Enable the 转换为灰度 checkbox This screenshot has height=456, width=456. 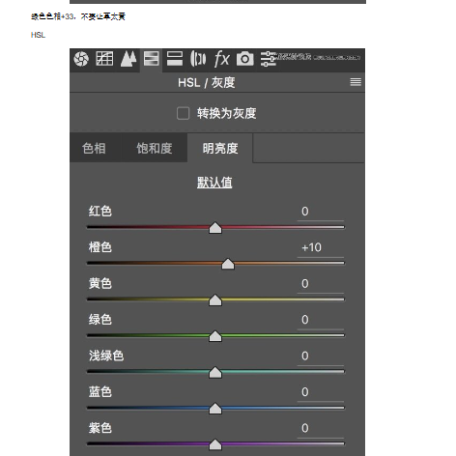(x=183, y=113)
